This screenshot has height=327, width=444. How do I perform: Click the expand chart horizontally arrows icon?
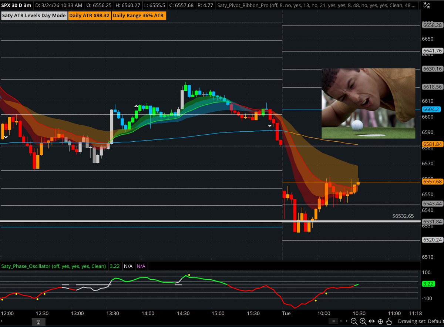point(371,321)
